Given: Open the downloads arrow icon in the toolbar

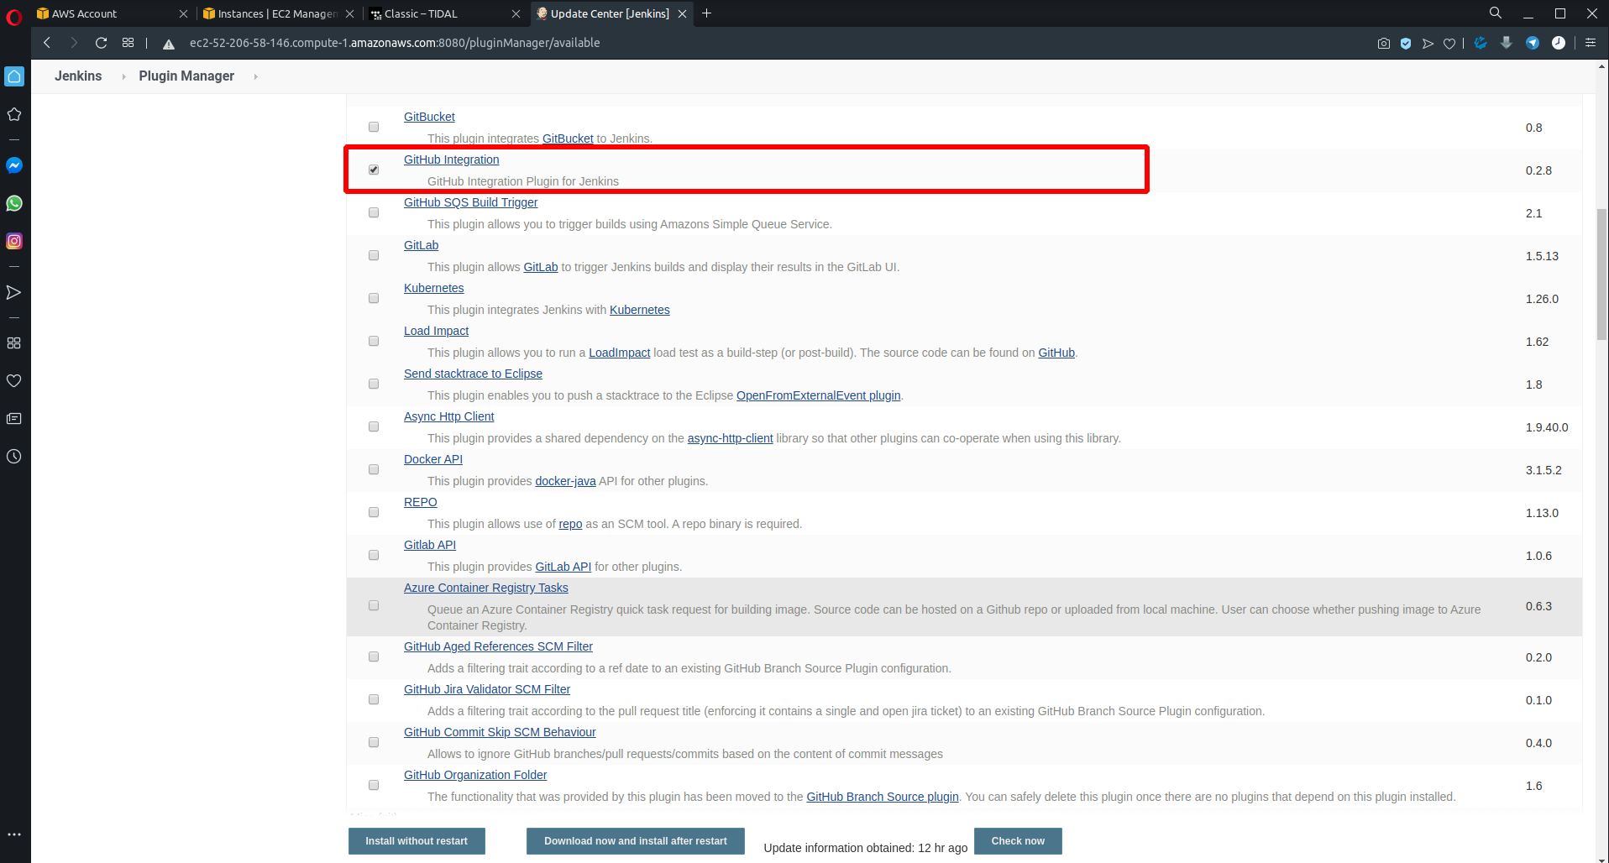Looking at the screenshot, I should point(1507,43).
